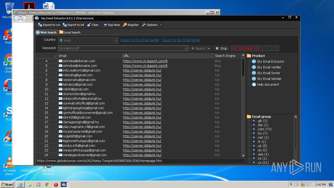Click the Register key button
Screen dimensions: 334x188
131,25
